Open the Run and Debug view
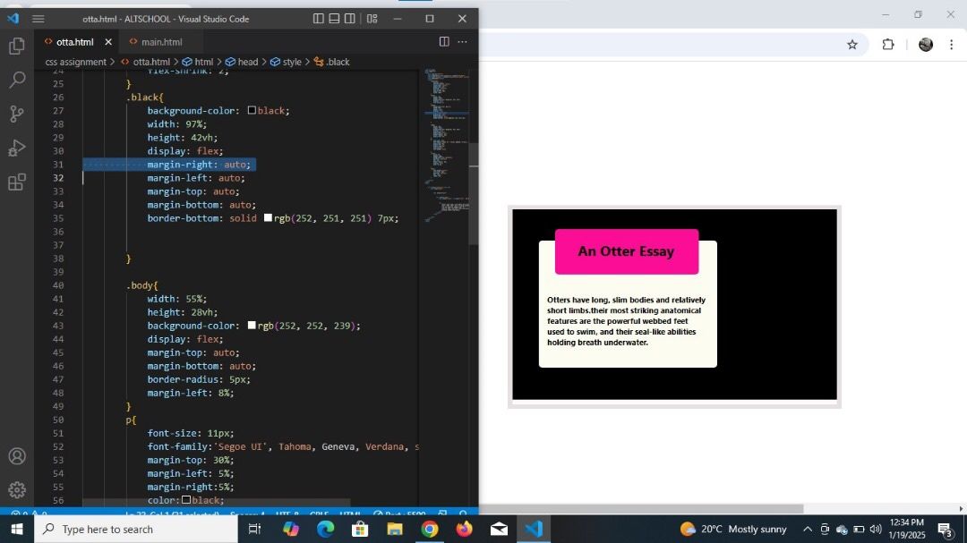 [16, 148]
